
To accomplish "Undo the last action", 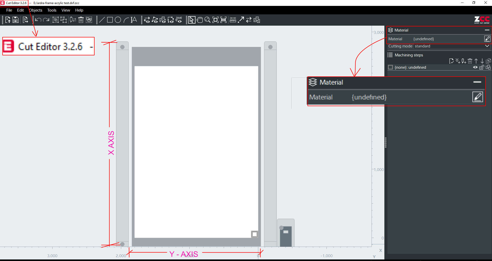I will click(38, 20).
